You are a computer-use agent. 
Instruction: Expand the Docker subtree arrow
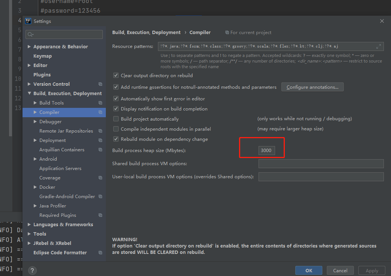(x=35, y=187)
